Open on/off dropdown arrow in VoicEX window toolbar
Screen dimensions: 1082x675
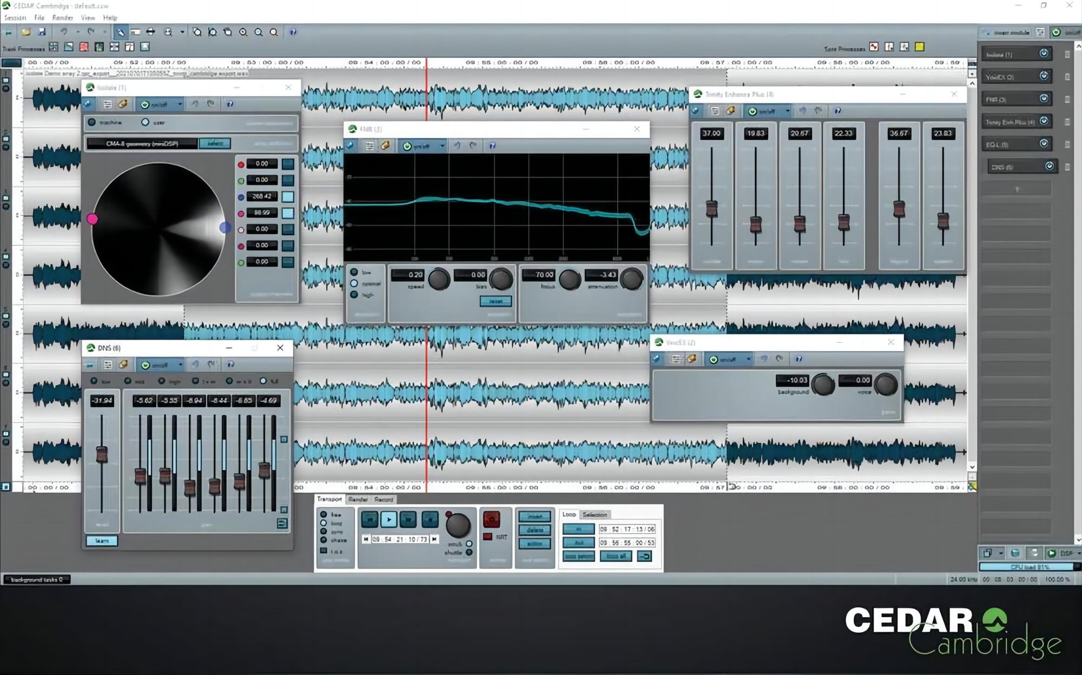(x=749, y=359)
